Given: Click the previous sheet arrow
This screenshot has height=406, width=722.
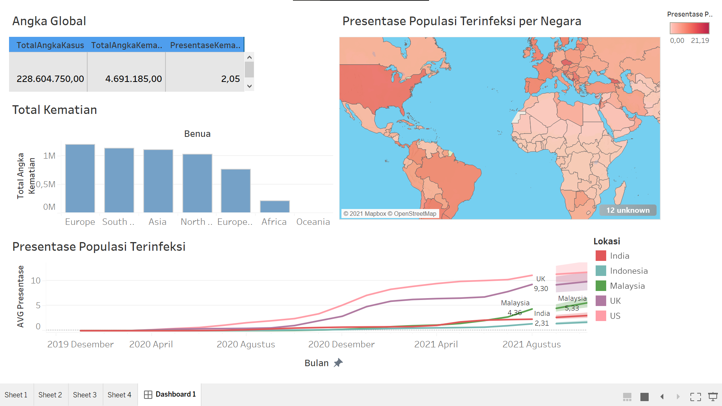Looking at the screenshot, I should (x=663, y=396).
